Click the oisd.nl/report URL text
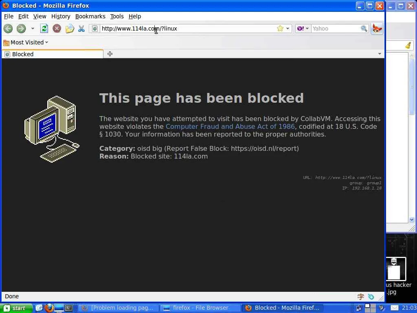This screenshot has width=417, height=313. [x=263, y=148]
